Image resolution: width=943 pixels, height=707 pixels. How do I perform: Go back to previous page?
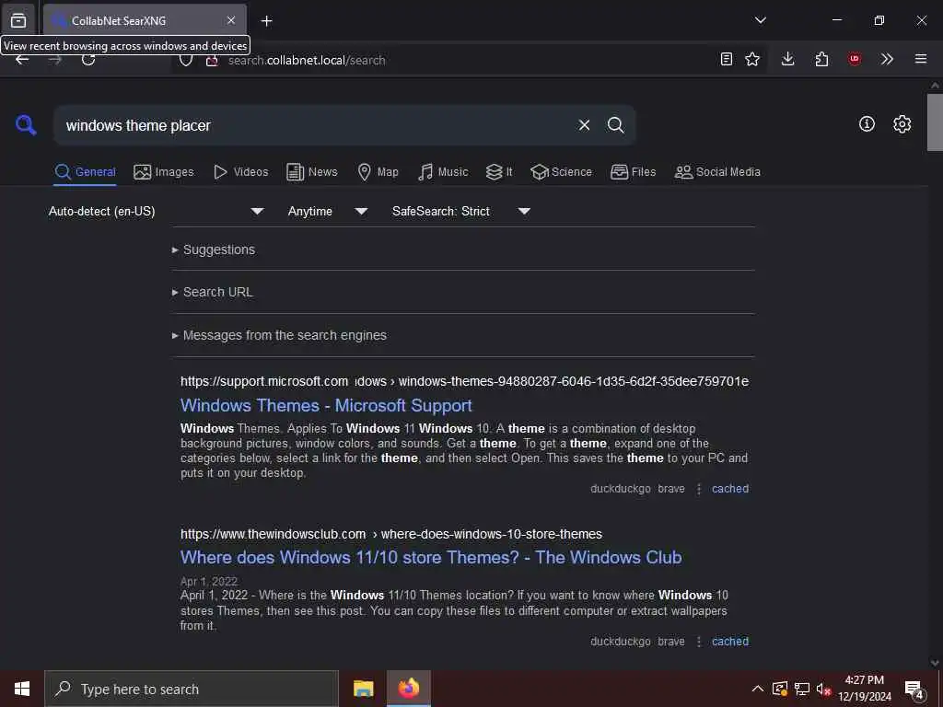pyautogui.click(x=22, y=60)
